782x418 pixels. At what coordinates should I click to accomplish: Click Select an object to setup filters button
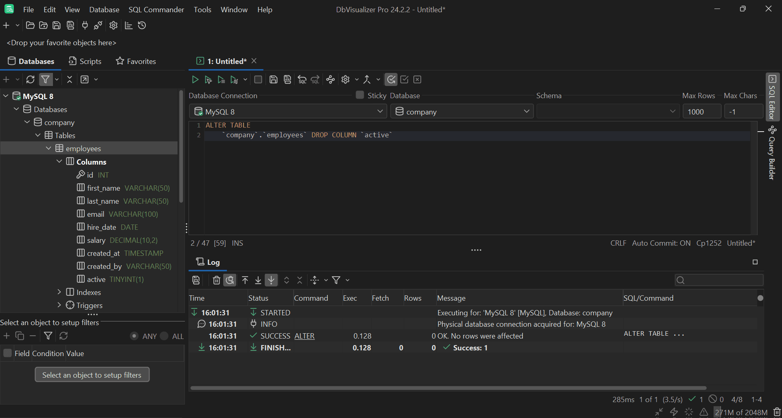click(92, 375)
